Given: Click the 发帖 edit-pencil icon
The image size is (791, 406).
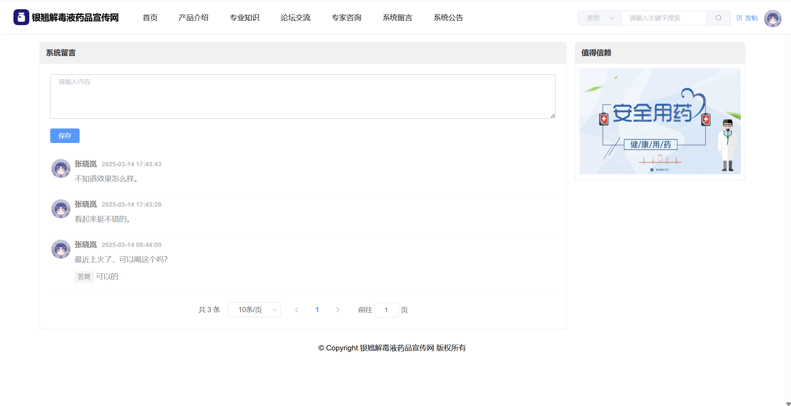Looking at the screenshot, I should click(739, 18).
